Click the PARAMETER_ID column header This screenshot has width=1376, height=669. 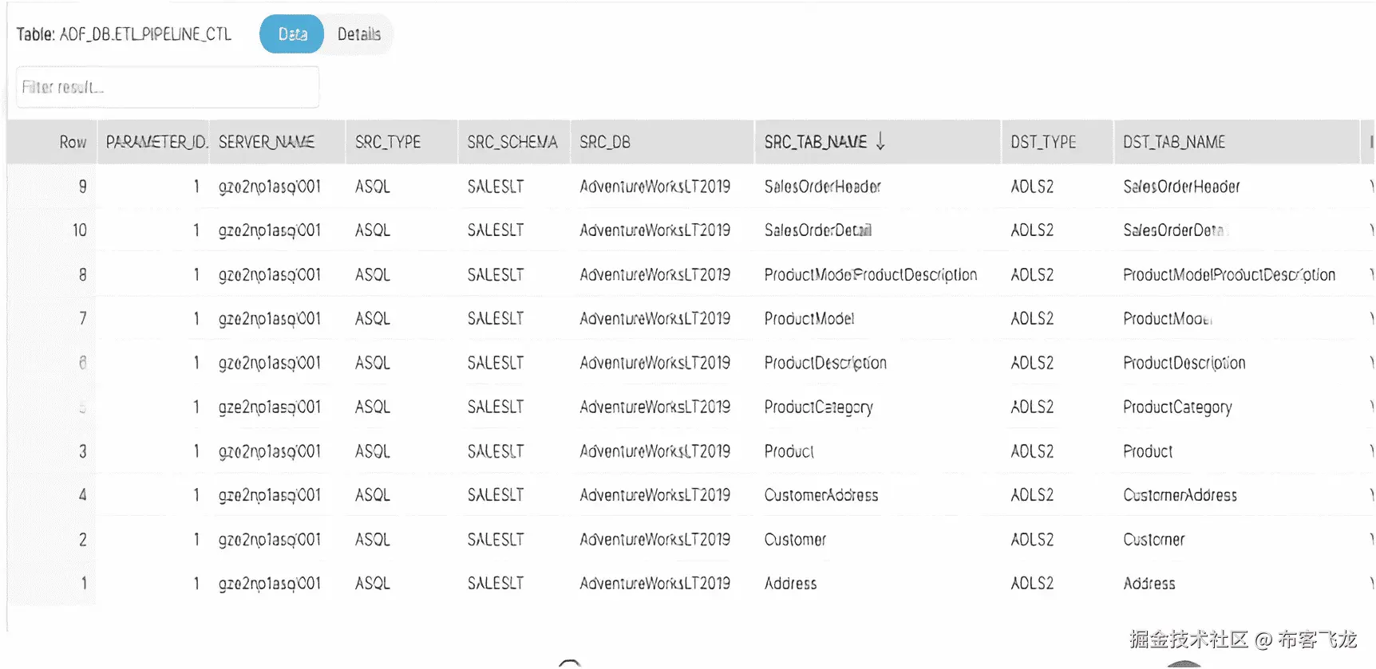click(156, 142)
